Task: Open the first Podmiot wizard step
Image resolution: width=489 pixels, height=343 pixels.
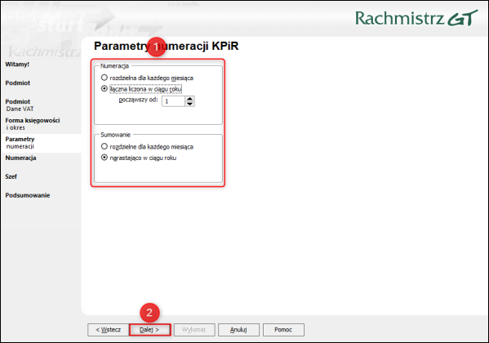Action: coord(18,83)
